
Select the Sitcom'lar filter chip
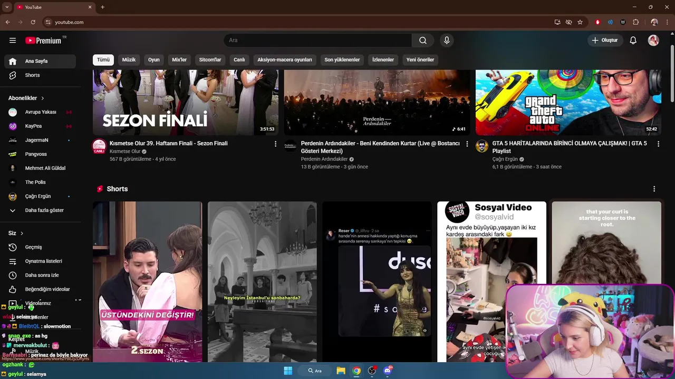click(210, 60)
